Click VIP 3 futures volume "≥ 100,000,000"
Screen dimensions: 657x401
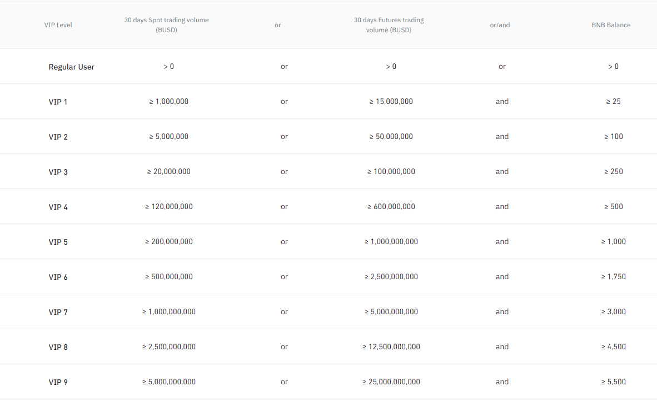(391, 171)
